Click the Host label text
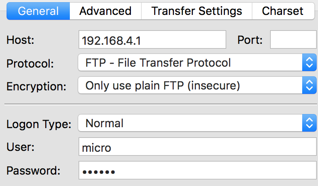Screen dimensions: 318x186 tap(20, 40)
